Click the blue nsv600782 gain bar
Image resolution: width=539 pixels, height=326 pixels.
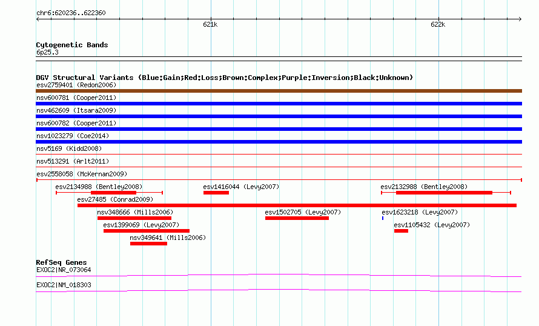tap(279, 129)
